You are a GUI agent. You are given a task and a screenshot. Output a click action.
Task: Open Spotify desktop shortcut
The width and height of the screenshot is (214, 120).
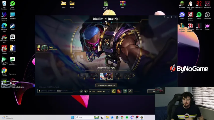(199, 16)
